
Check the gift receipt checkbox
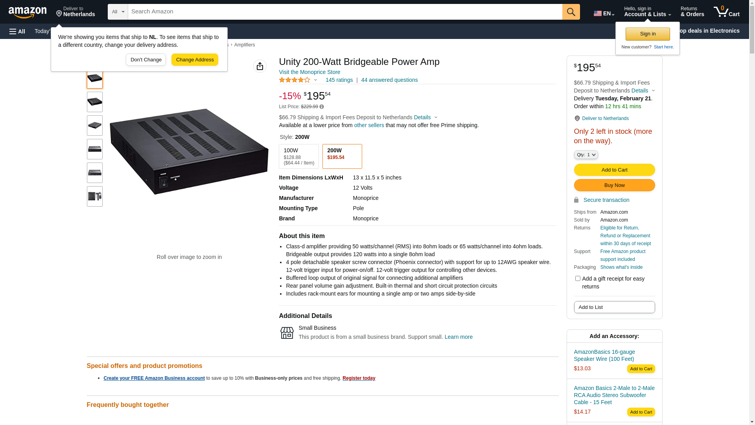click(578, 279)
